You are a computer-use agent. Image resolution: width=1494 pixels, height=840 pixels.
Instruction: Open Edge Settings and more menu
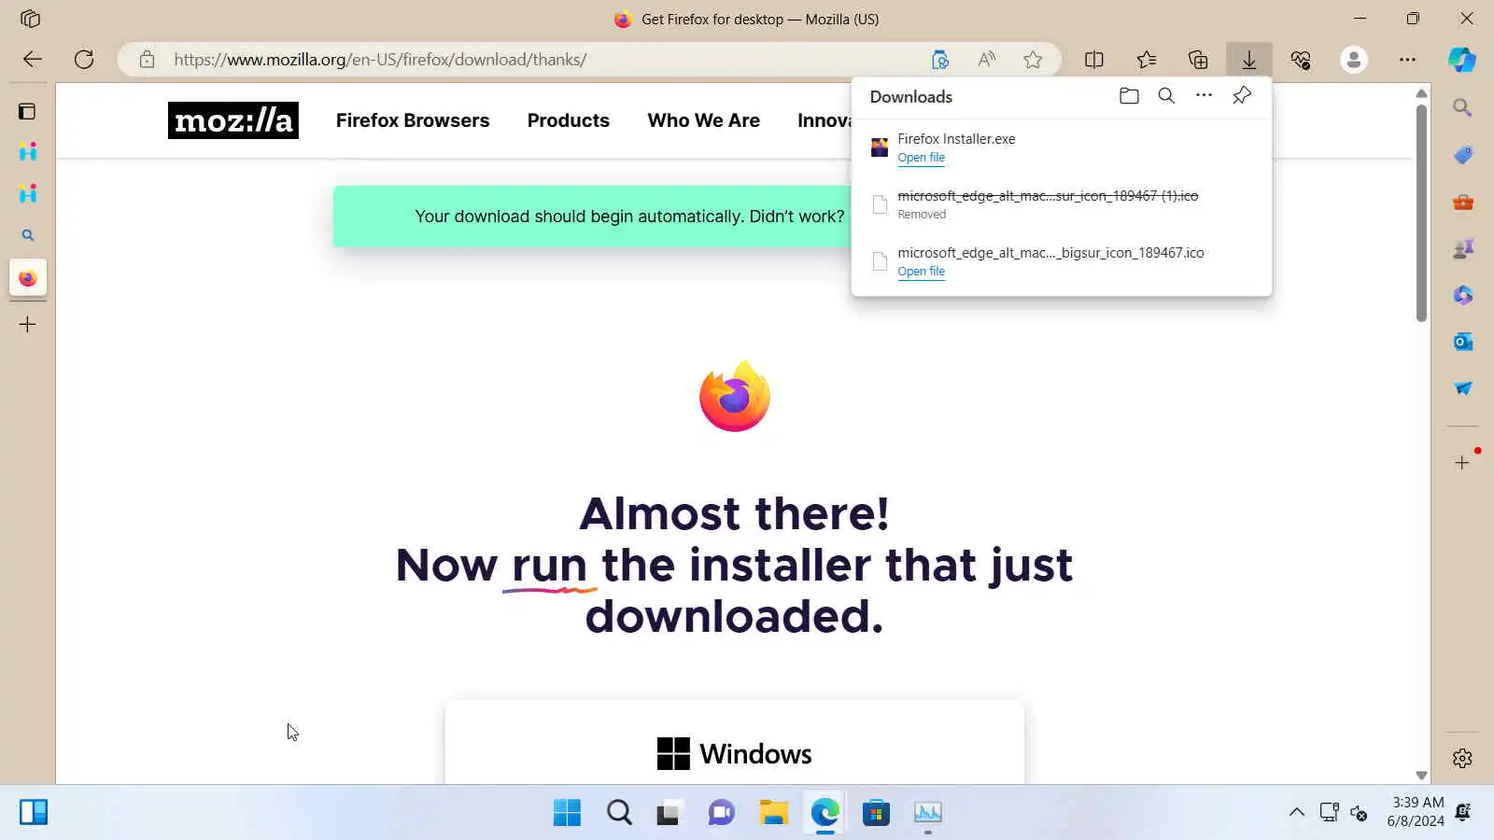(x=1407, y=60)
